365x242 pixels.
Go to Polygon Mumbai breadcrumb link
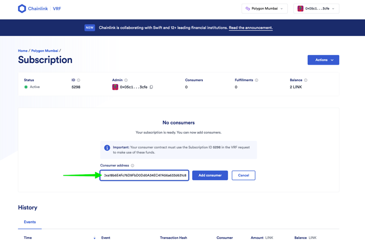click(x=45, y=51)
